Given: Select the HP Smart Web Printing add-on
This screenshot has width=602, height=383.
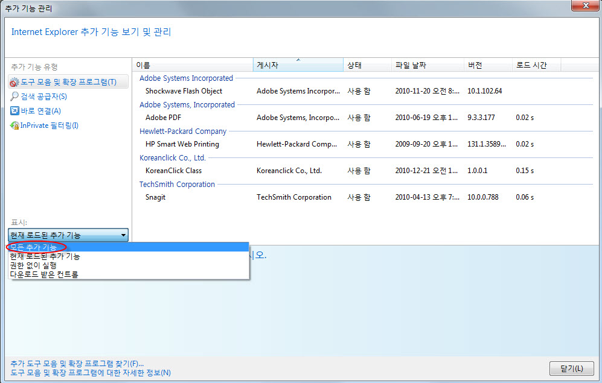Looking at the screenshot, I should [x=182, y=144].
